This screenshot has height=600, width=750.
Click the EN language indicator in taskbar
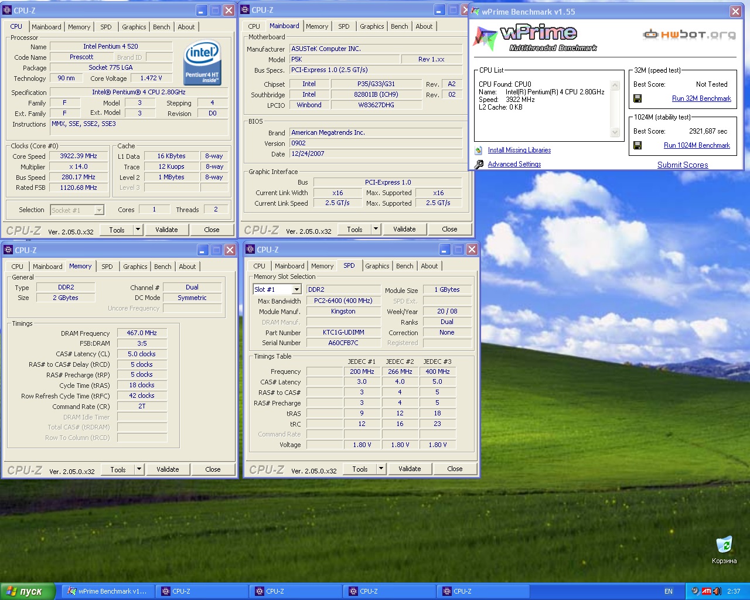pyautogui.click(x=669, y=591)
